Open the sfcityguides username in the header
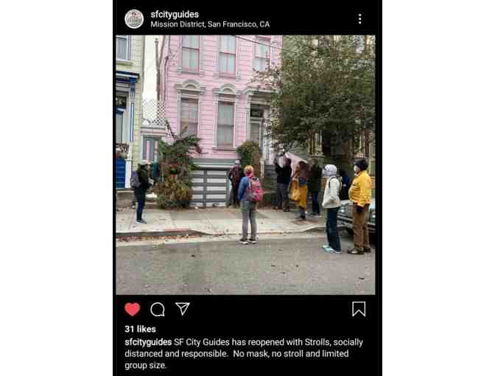 click(x=175, y=14)
